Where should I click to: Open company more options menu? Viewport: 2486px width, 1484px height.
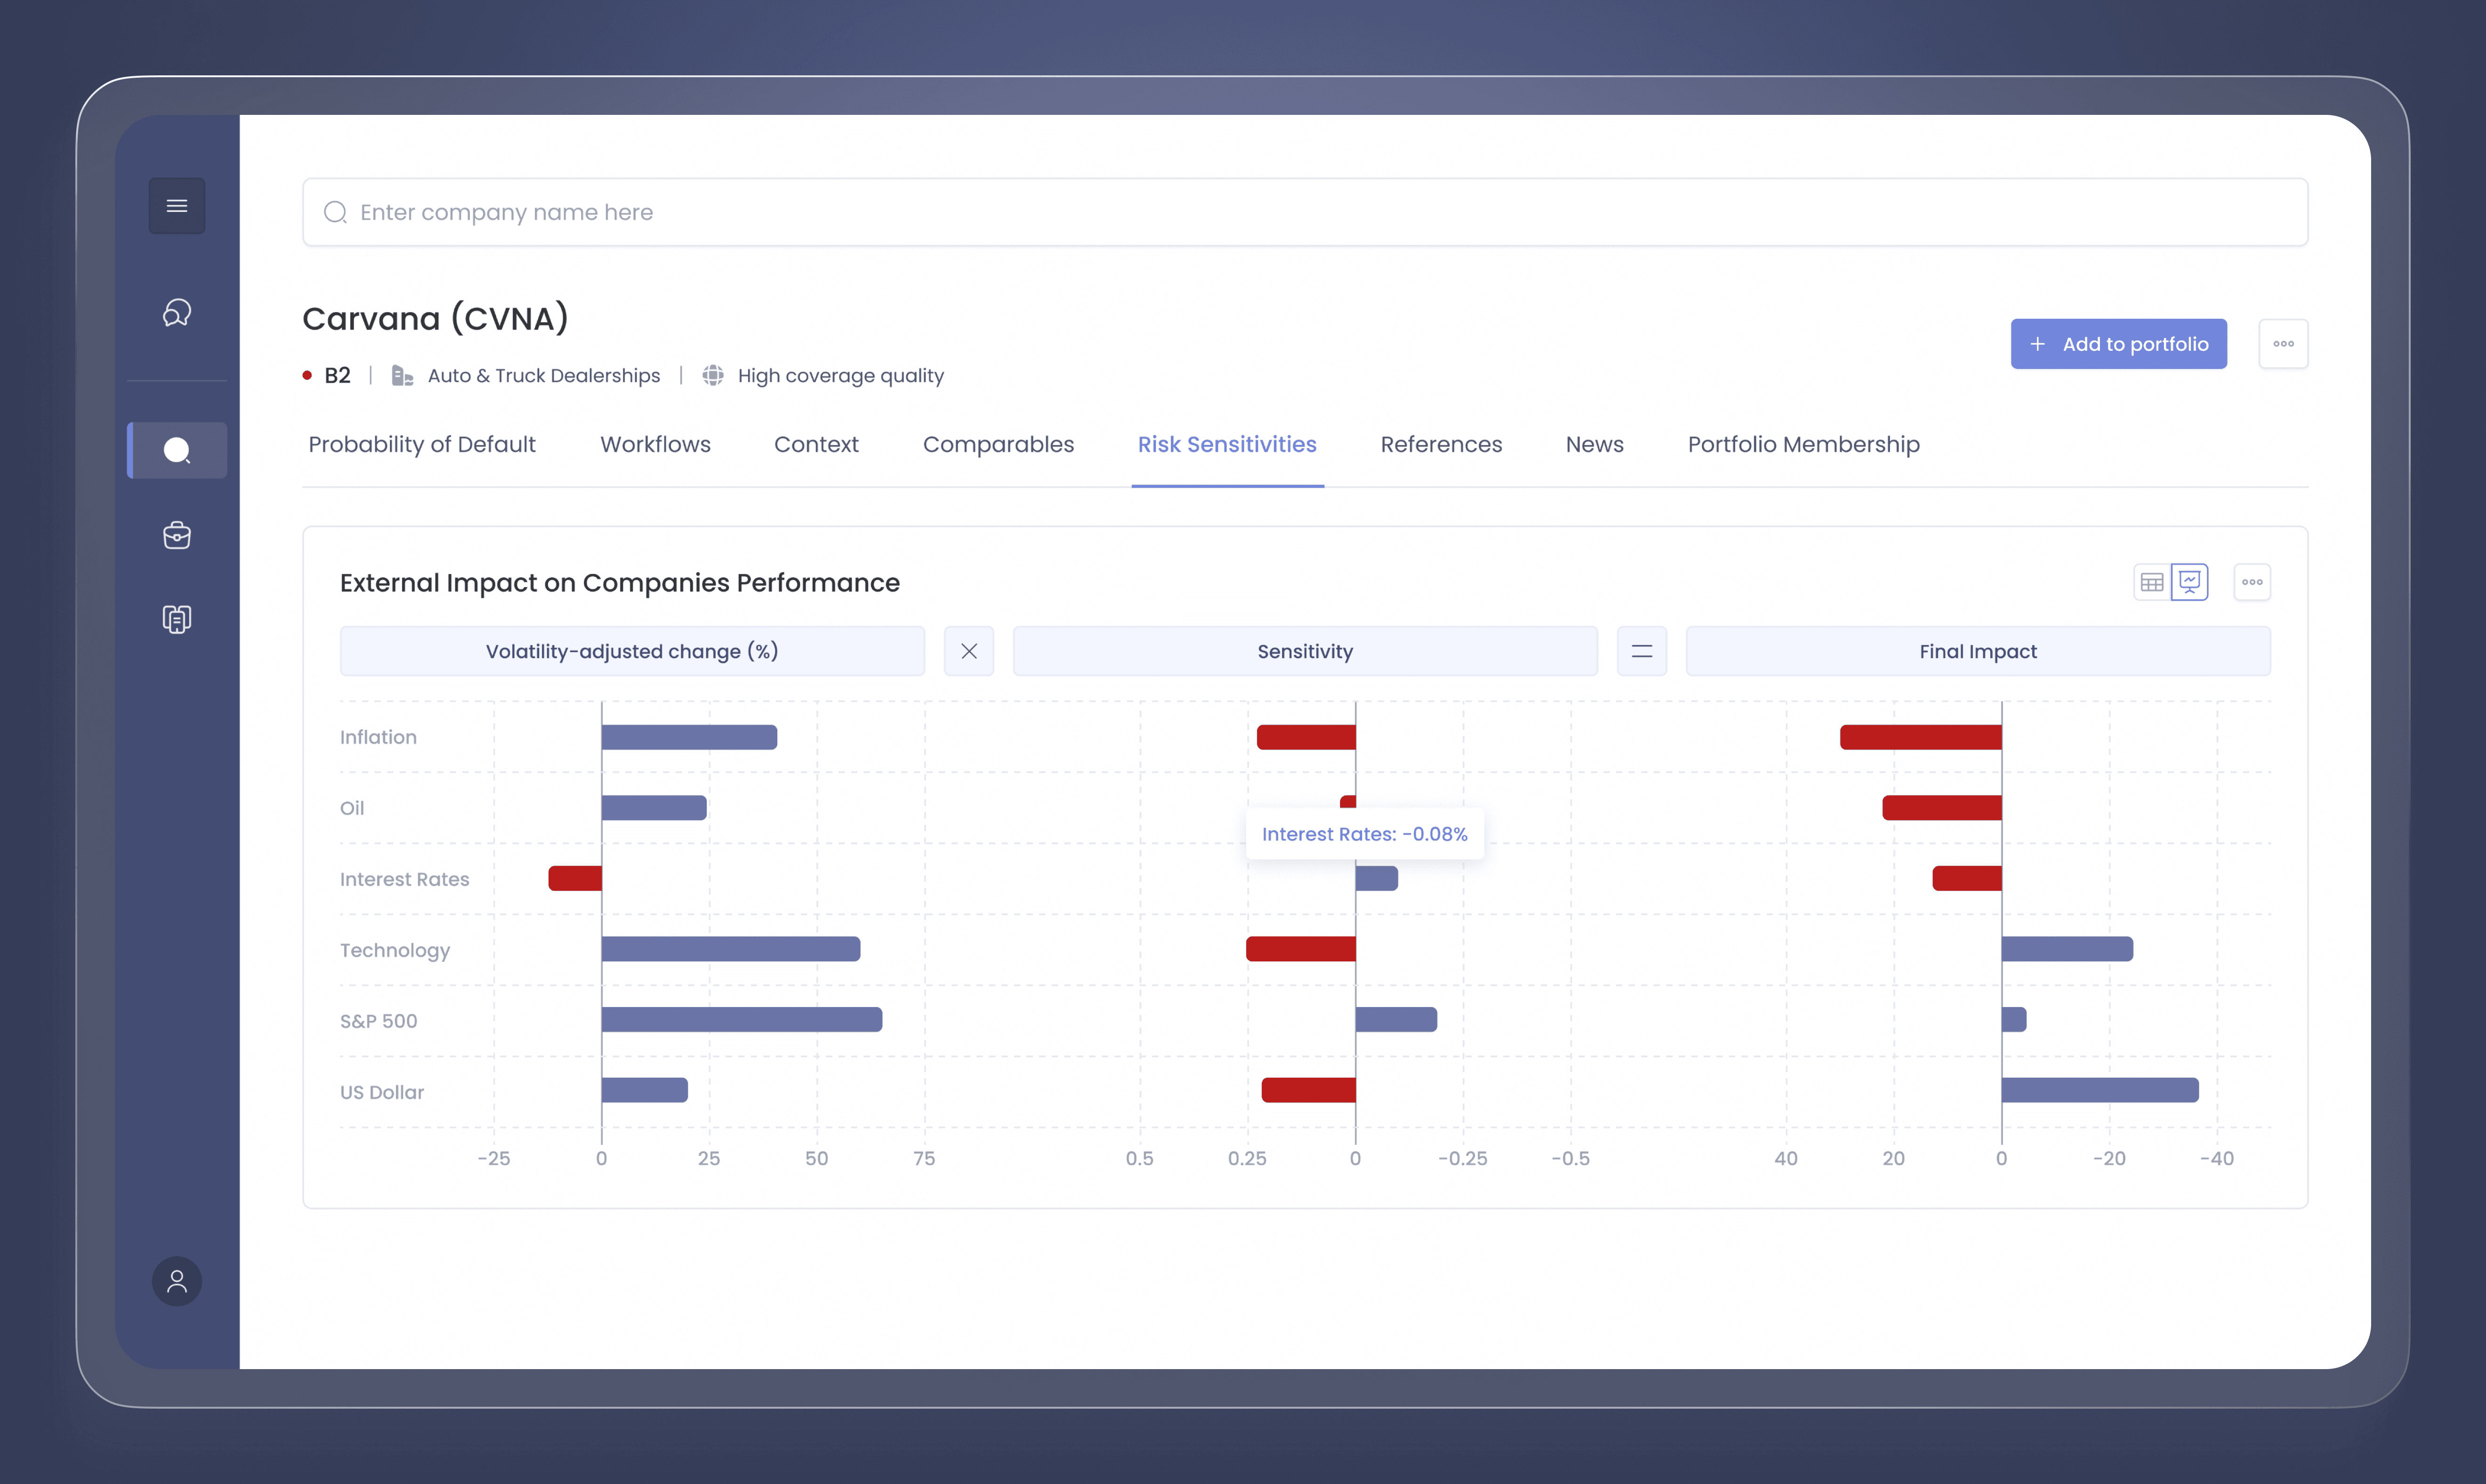2283,344
